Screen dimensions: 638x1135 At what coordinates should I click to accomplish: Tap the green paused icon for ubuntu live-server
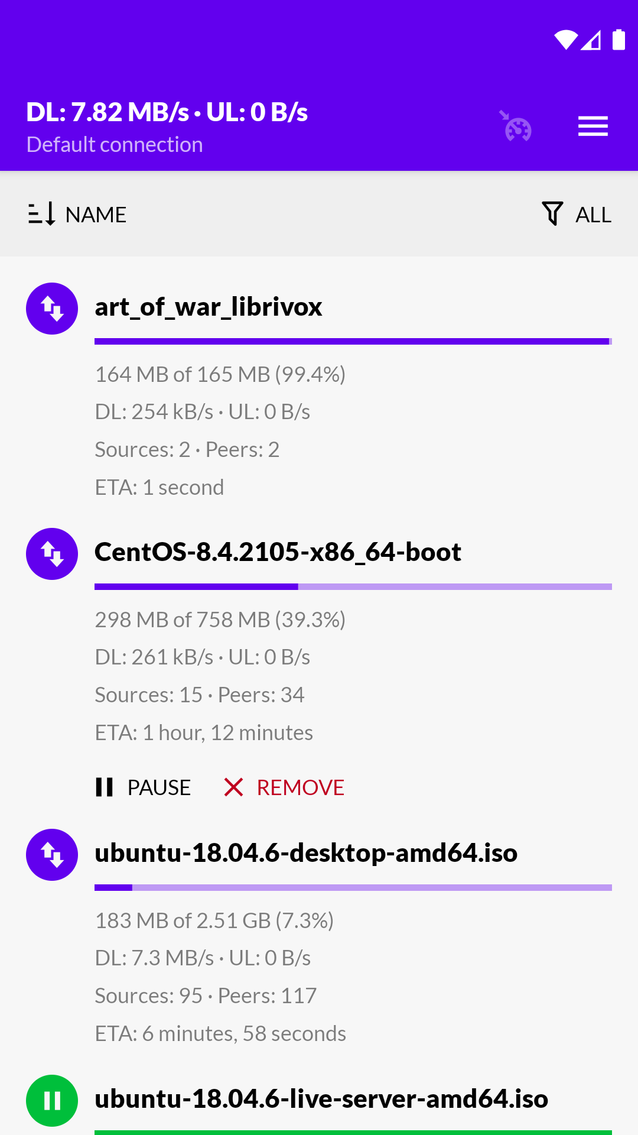[52, 1101]
